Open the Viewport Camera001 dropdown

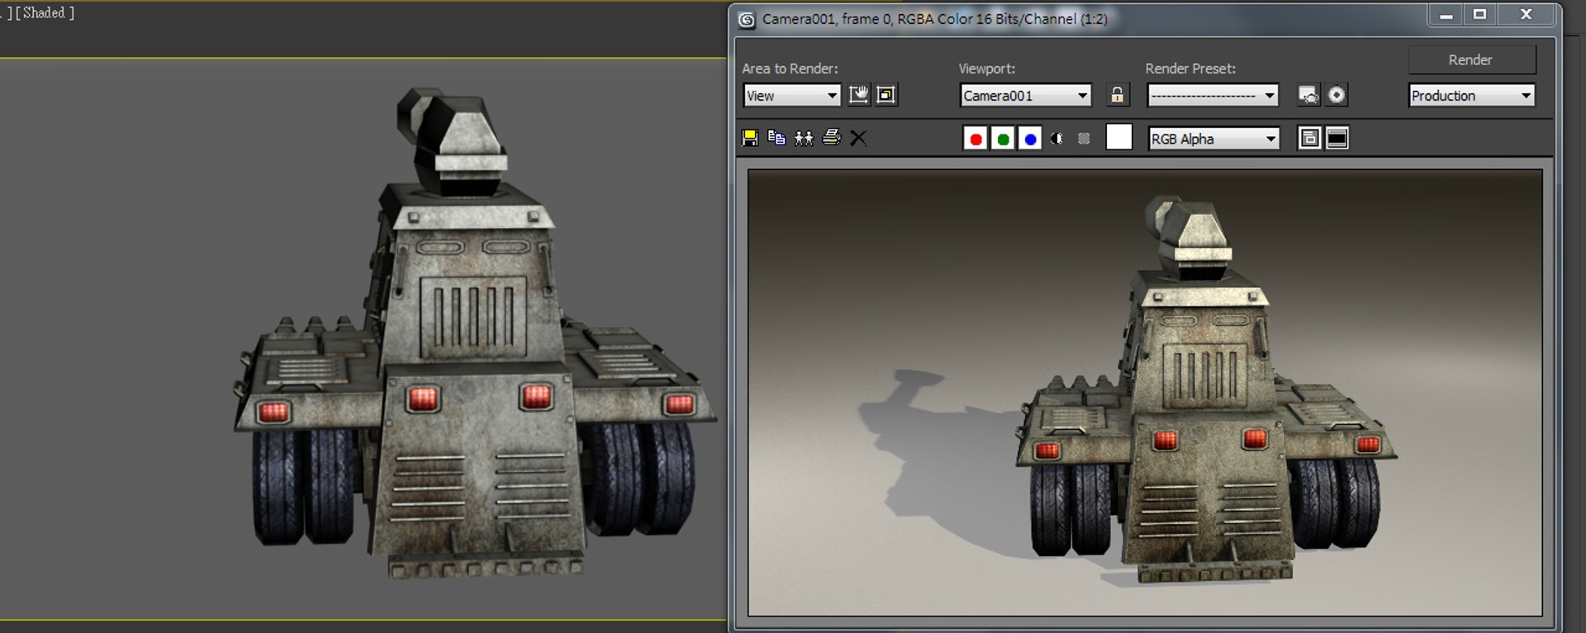point(1025,96)
